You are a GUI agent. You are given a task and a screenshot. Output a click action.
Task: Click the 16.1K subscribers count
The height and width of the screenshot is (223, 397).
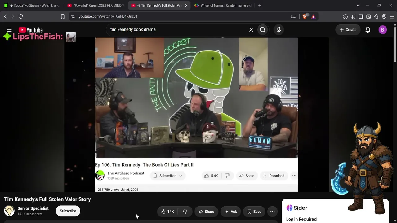(x=30, y=214)
